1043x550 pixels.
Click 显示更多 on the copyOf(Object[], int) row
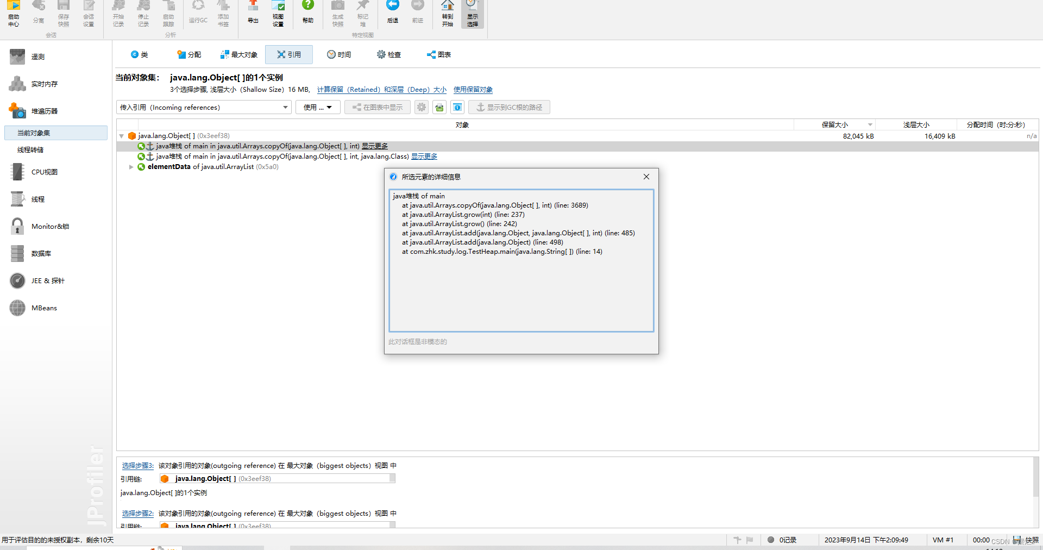tap(375, 146)
